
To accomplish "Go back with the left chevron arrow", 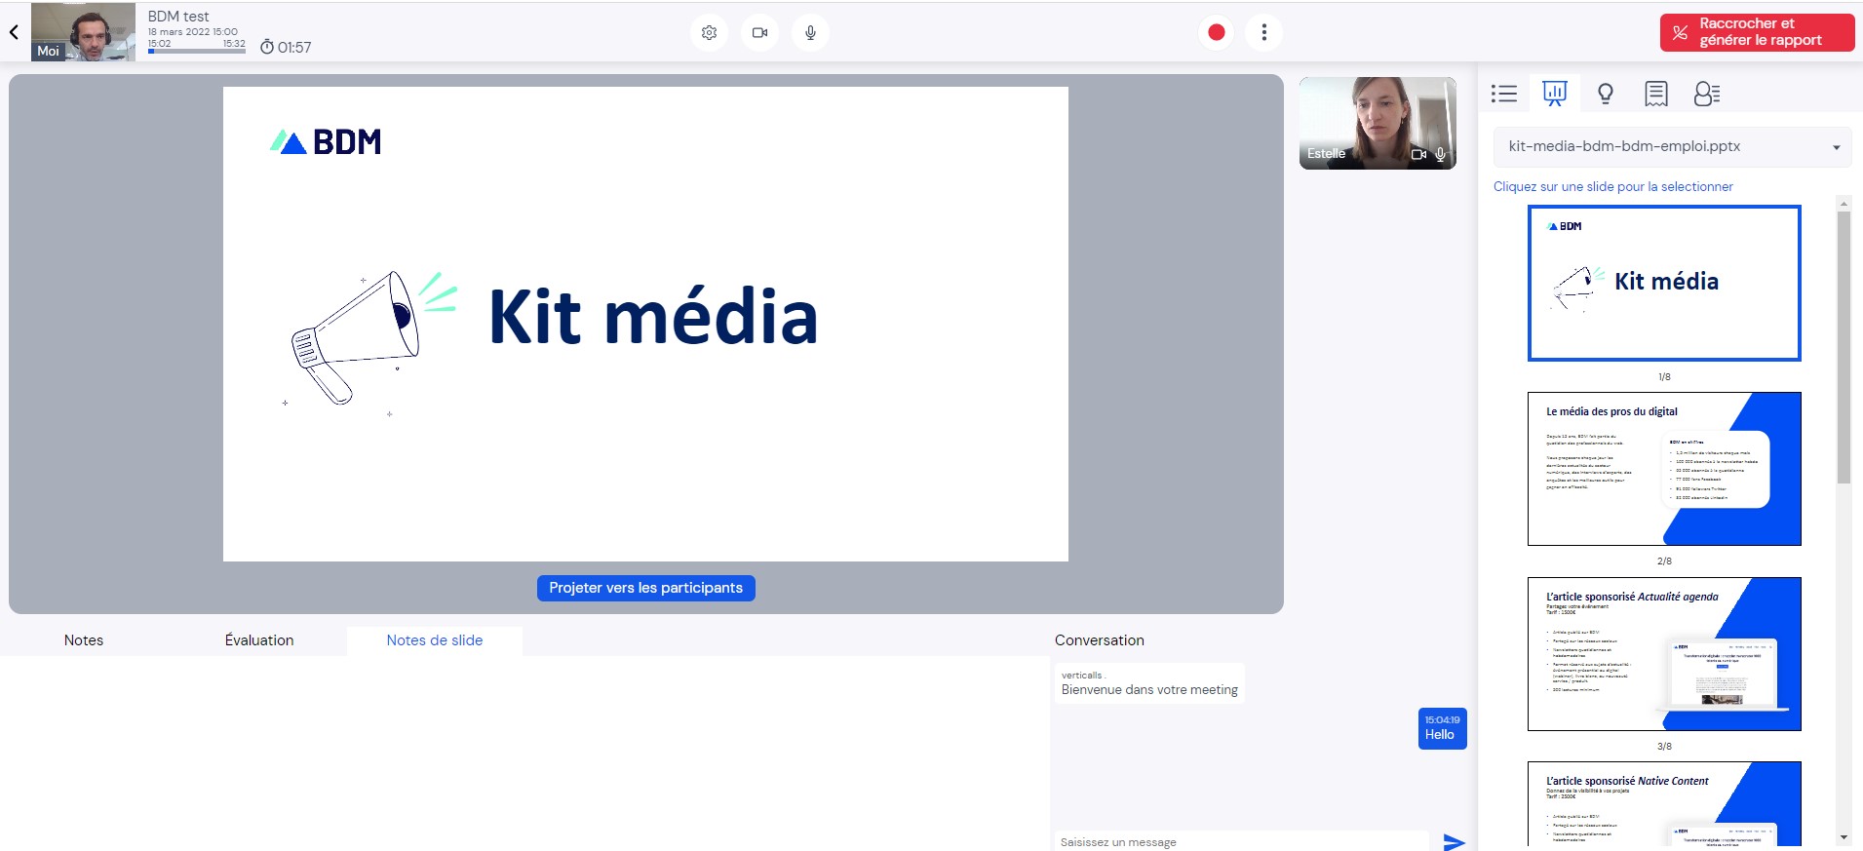I will (x=14, y=32).
